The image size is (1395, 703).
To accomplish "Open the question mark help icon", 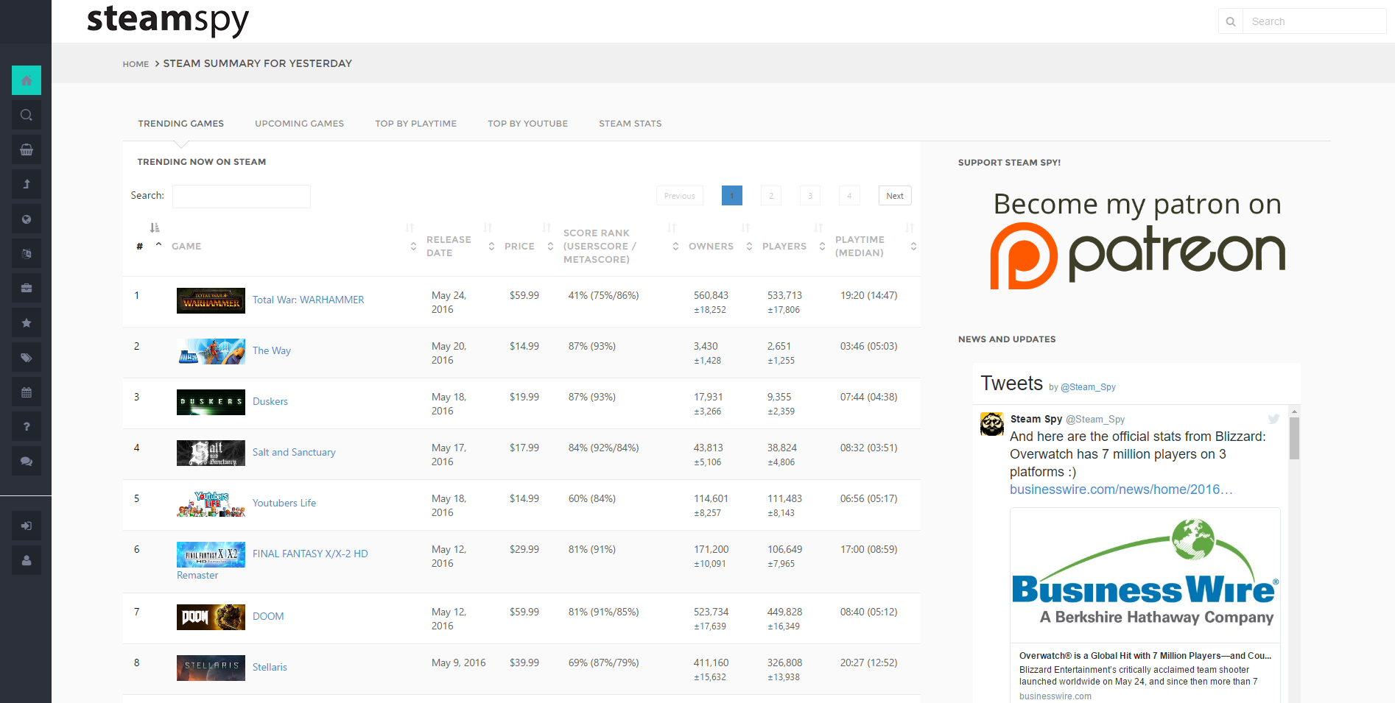I will [27, 426].
